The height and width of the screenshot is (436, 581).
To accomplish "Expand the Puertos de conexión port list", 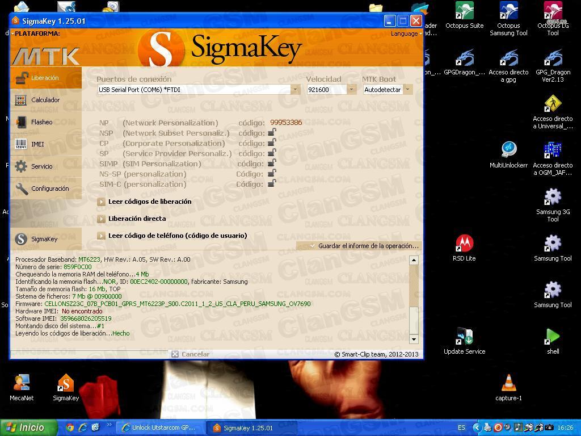I will 295,89.
